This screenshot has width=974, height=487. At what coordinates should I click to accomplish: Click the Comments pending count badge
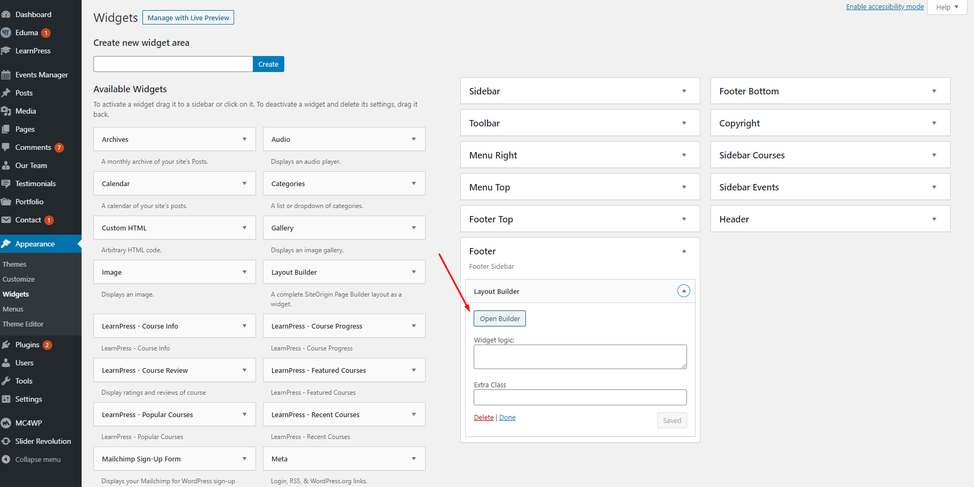coord(59,148)
